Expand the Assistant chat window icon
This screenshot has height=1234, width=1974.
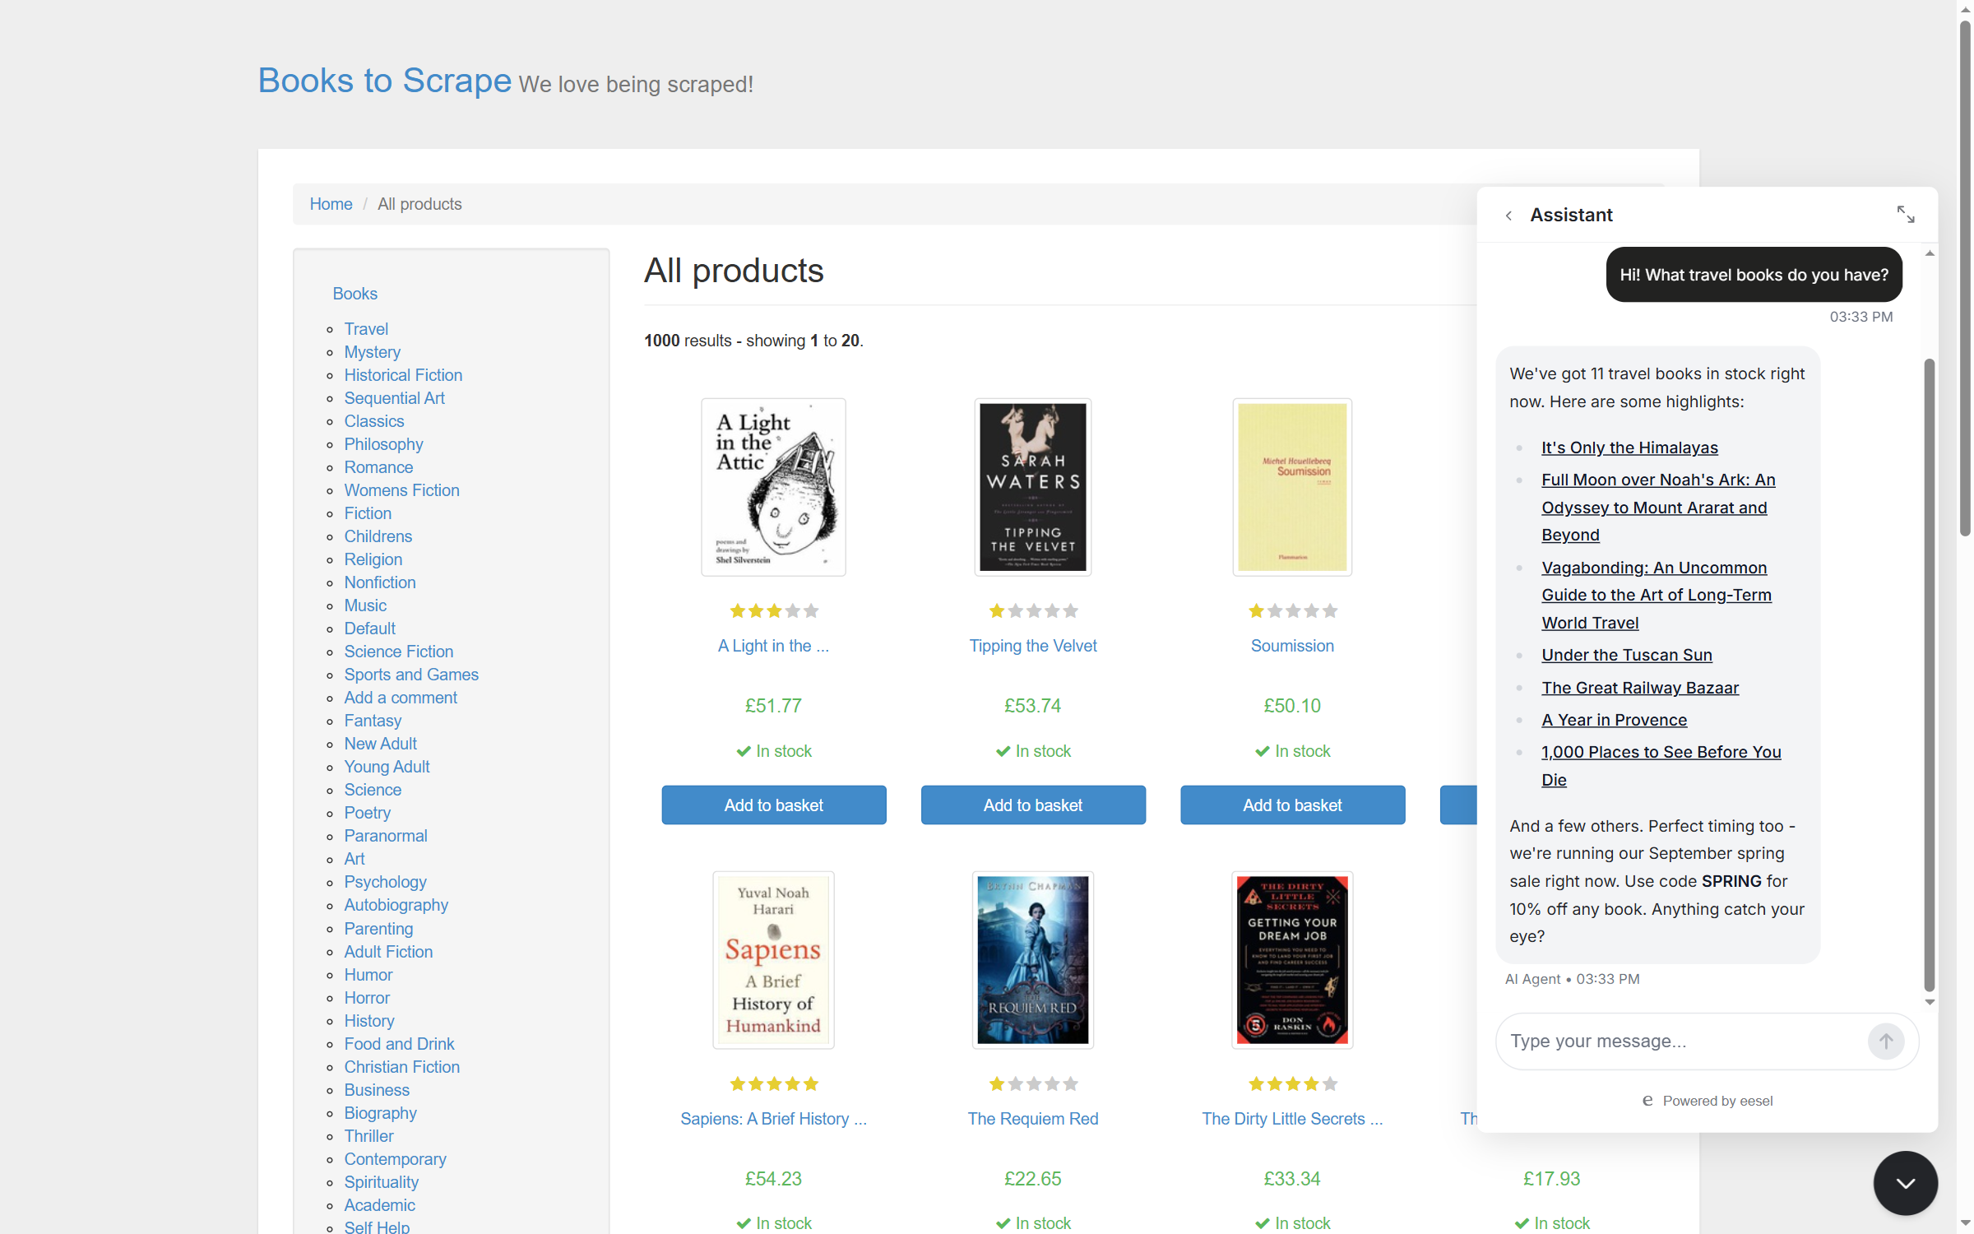tap(1905, 215)
